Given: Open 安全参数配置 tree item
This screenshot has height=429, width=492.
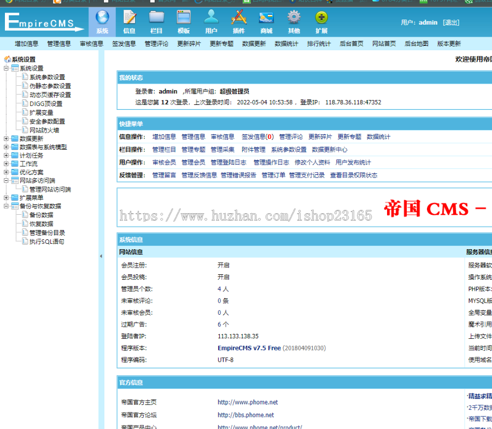Looking at the screenshot, I should tap(47, 121).
